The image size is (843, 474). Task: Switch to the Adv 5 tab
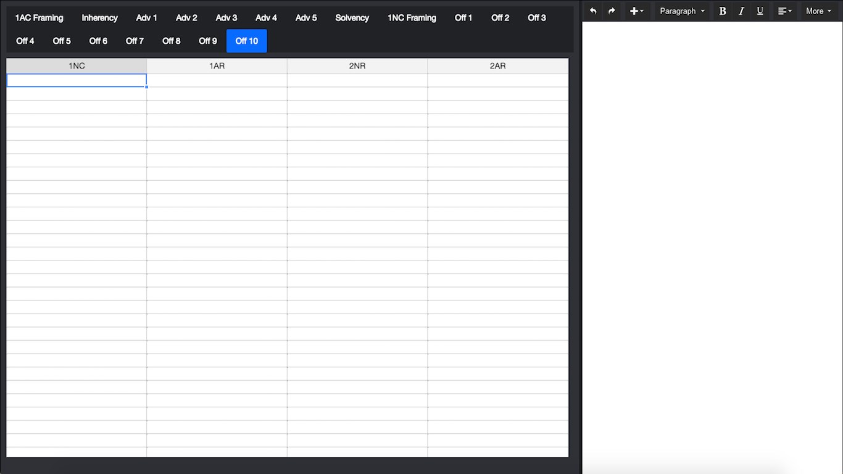(306, 18)
